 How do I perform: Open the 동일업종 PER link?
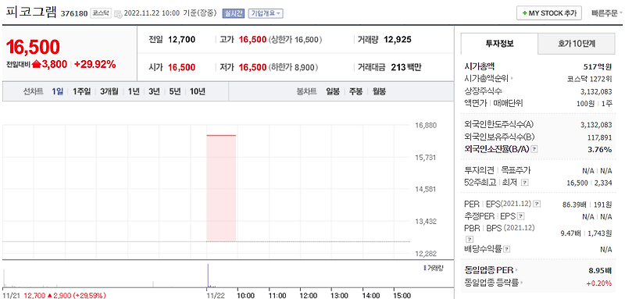pyautogui.click(x=491, y=270)
